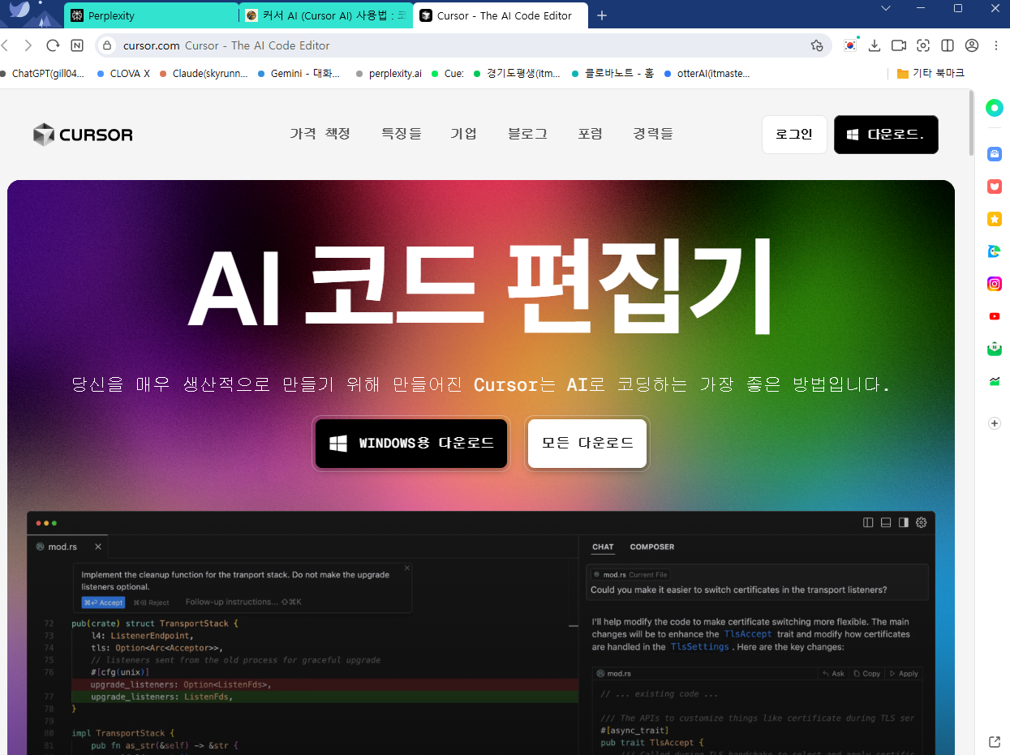Click the Cursor logo in header

[83, 135]
